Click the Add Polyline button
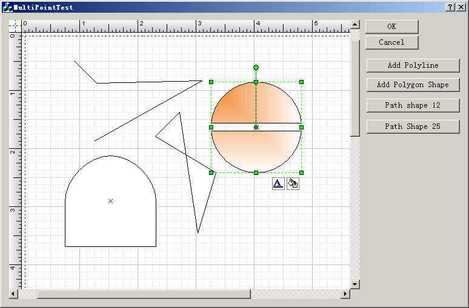Image resolution: width=469 pixels, height=308 pixels. point(413,65)
